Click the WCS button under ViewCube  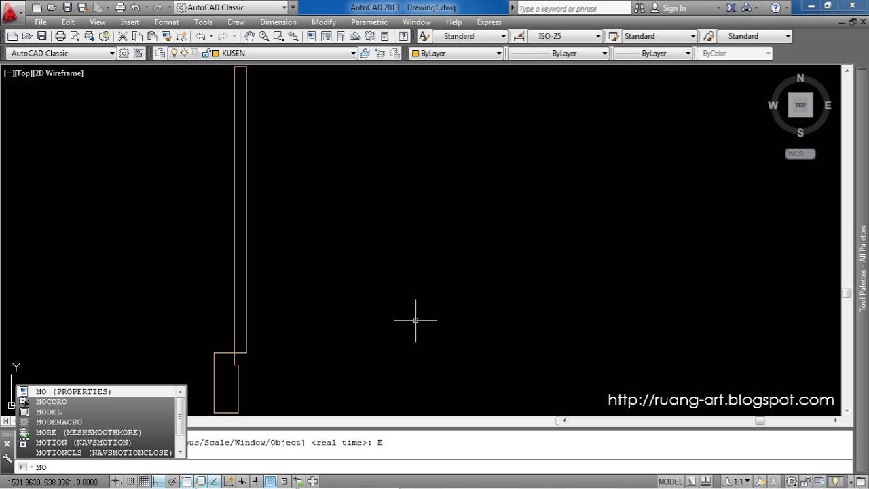click(x=800, y=153)
